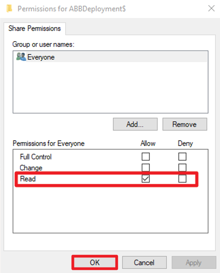This screenshot has height=273, width=220.
Task: Tick Deny for Full Control
Action: [182, 157]
